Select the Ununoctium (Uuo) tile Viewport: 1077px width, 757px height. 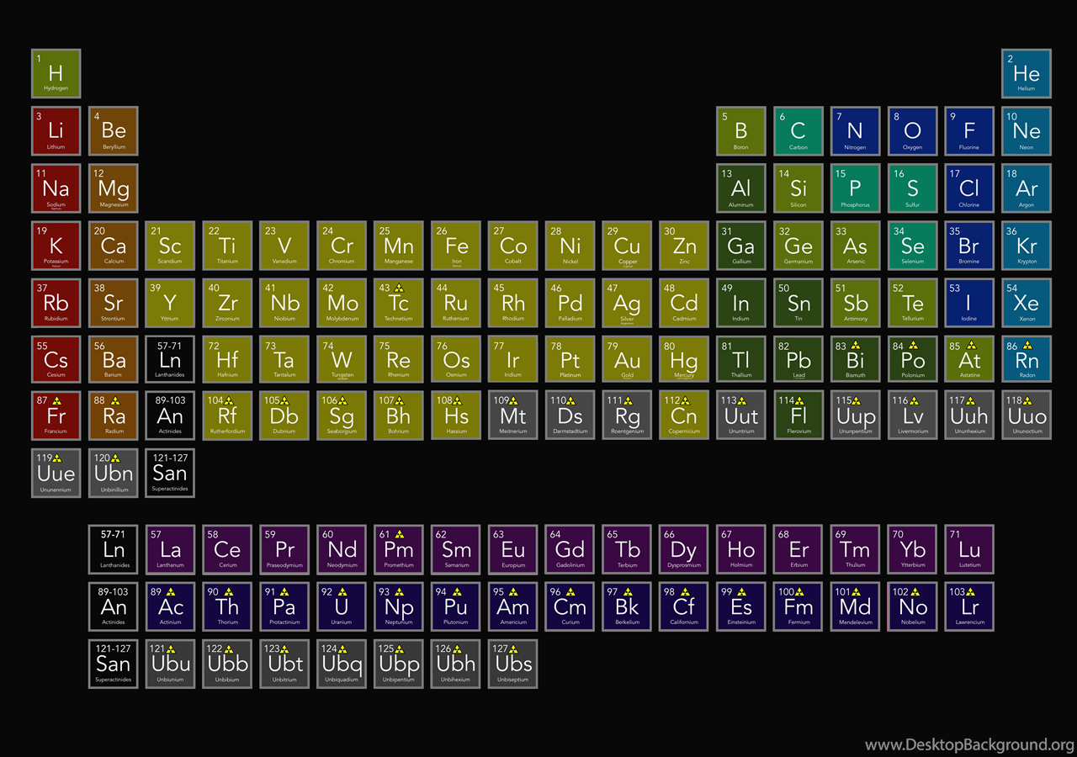(x=1026, y=417)
